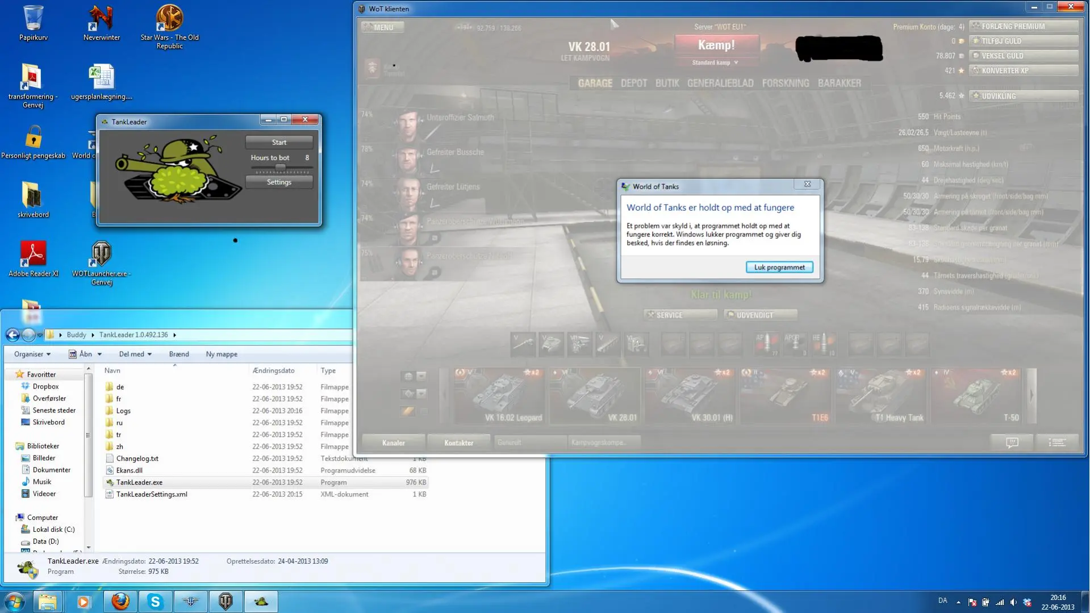Viewport: 1090px width, 613px height.
Task: Select the T-50 tank thumbnail
Action: tap(975, 396)
